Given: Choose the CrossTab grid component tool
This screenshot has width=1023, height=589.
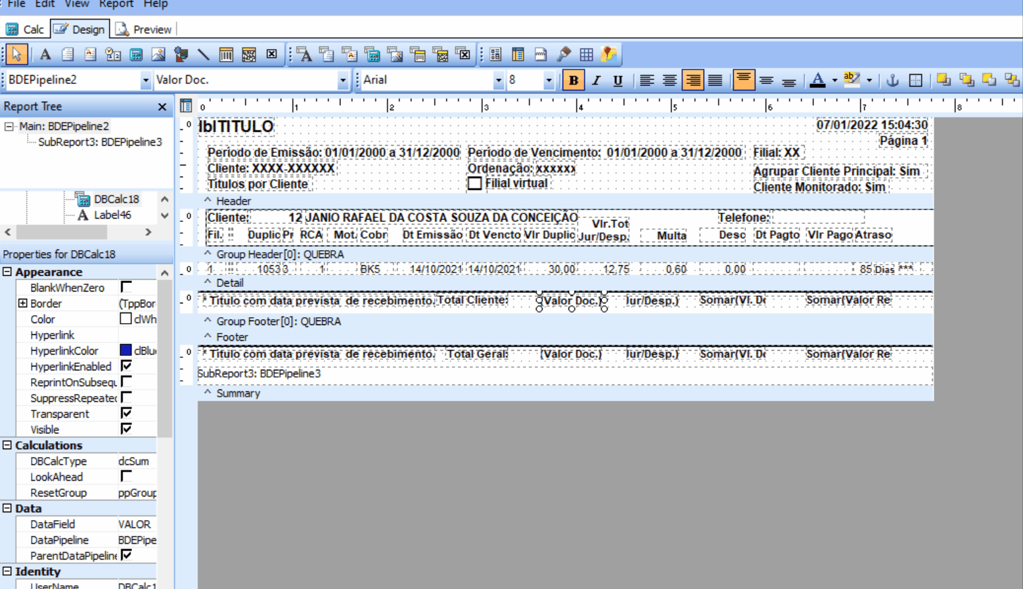Looking at the screenshot, I should click(x=587, y=55).
